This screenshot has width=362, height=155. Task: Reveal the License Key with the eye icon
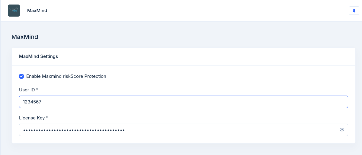(x=342, y=130)
